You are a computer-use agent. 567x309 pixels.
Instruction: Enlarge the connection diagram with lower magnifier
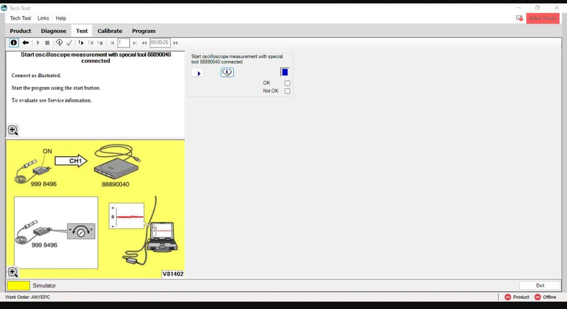(x=13, y=272)
